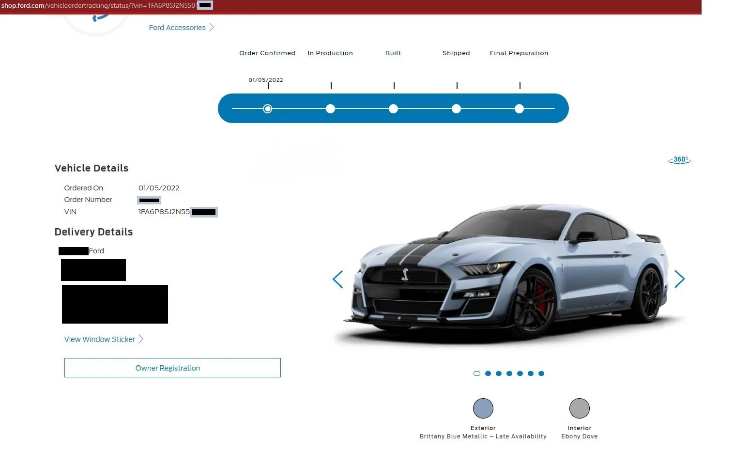Image resolution: width=750 pixels, height=451 pixels.
Task: Click the Ordered On label
Action: [84, 188]
